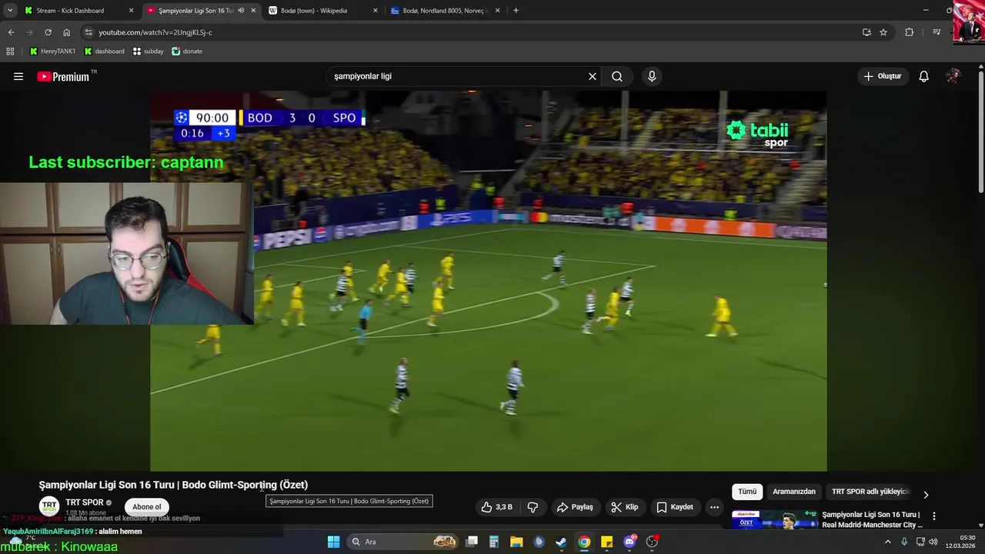Screen dimensions: 985x554
Task: Open Chrome from the taskbar
Action: click(584, 542)
